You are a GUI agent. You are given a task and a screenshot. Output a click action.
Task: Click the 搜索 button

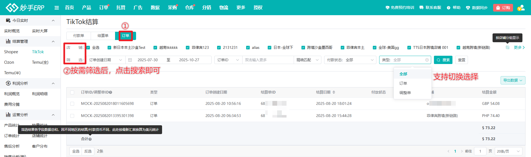[x=443, y=60]
